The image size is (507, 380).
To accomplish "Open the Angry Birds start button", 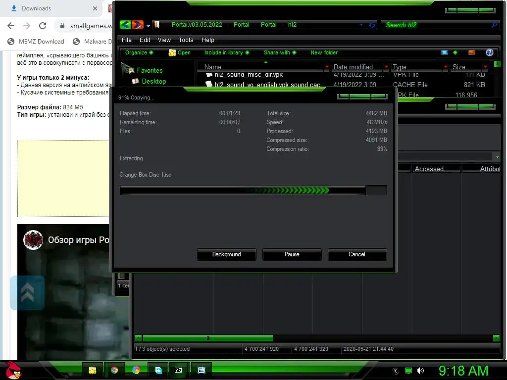I will pyautogui.click(x=13, y=370).
